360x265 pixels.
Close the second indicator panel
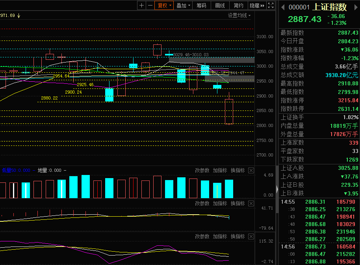click(x=251, y=204)
